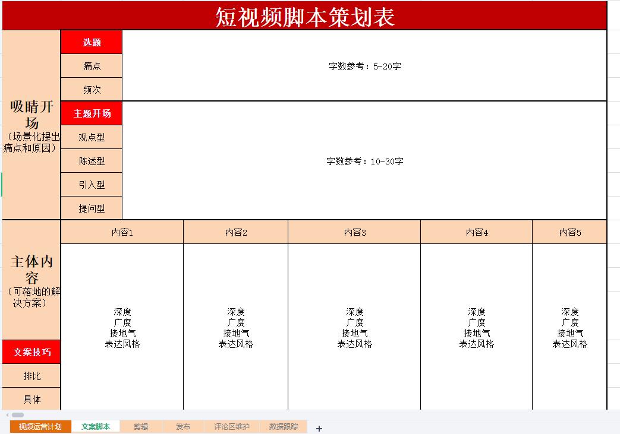Click the red 主题开场 header cell
This screenshot has width=620, height=434.
pyautogui.click(x=92, y=113)
